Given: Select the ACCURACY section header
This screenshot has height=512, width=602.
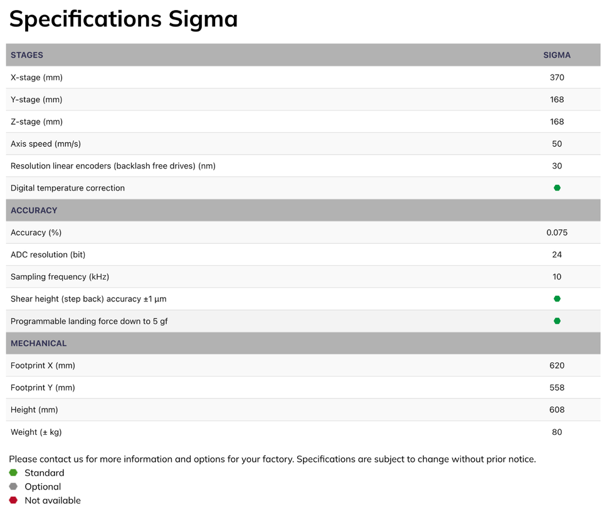Looking at the screenshot, I should point(34,211).
